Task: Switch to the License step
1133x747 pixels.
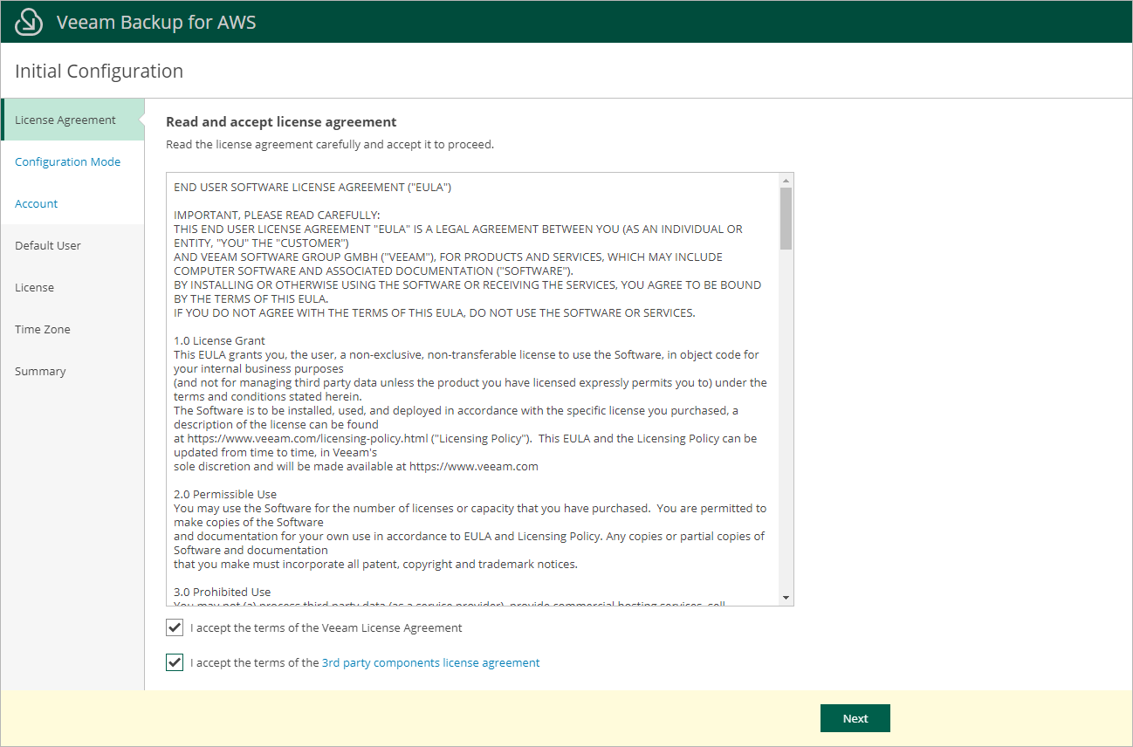Action: (72, 287)
